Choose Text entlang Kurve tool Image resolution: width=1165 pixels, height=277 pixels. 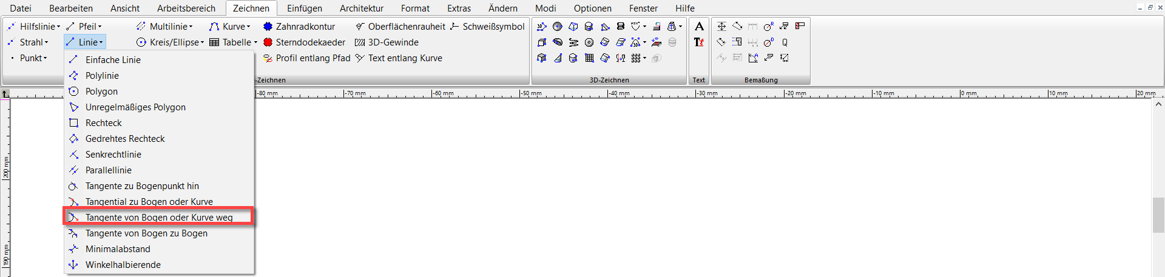point(399,58)
